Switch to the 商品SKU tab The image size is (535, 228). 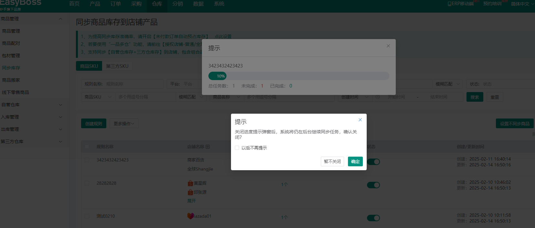pos(89,66)
